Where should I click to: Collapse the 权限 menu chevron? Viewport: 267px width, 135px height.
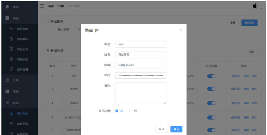coord(33,103)
